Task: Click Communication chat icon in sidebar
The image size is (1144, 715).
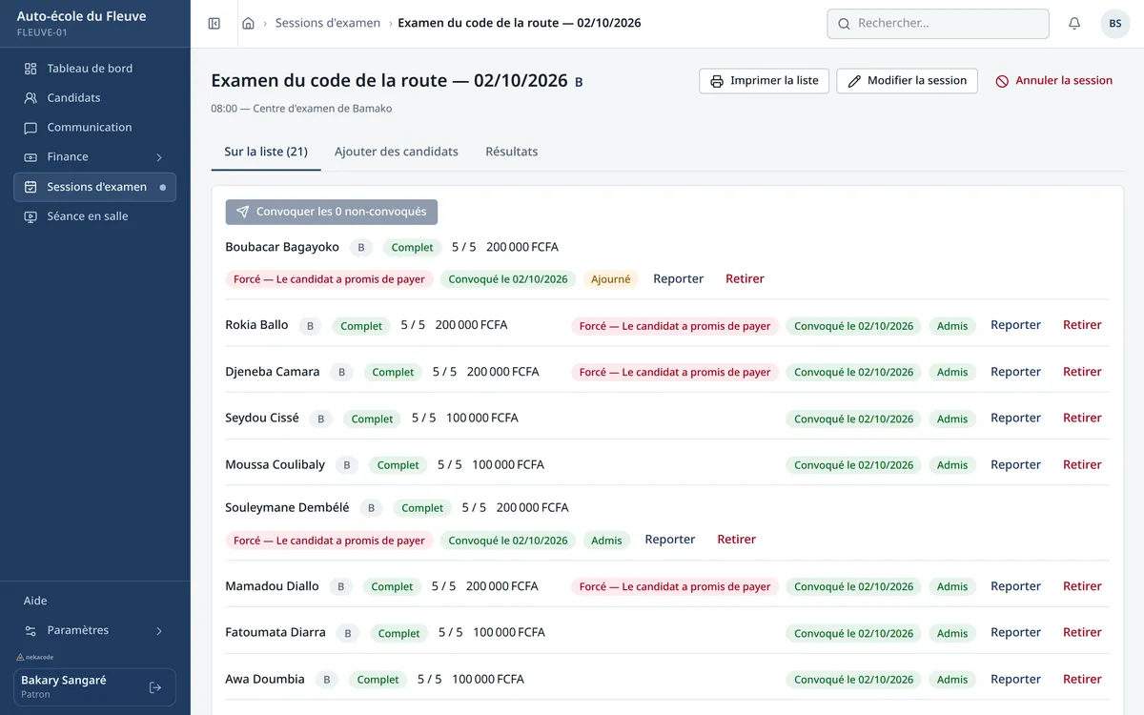Action: [31, 128]
